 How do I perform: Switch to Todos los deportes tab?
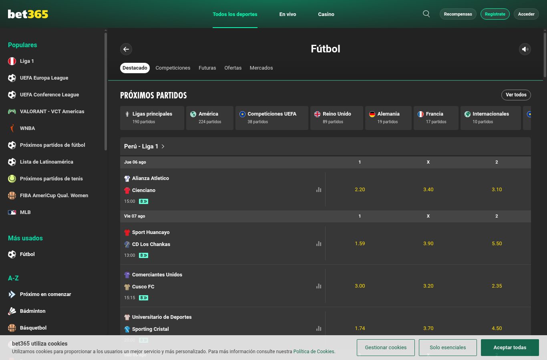pos(235,14)
